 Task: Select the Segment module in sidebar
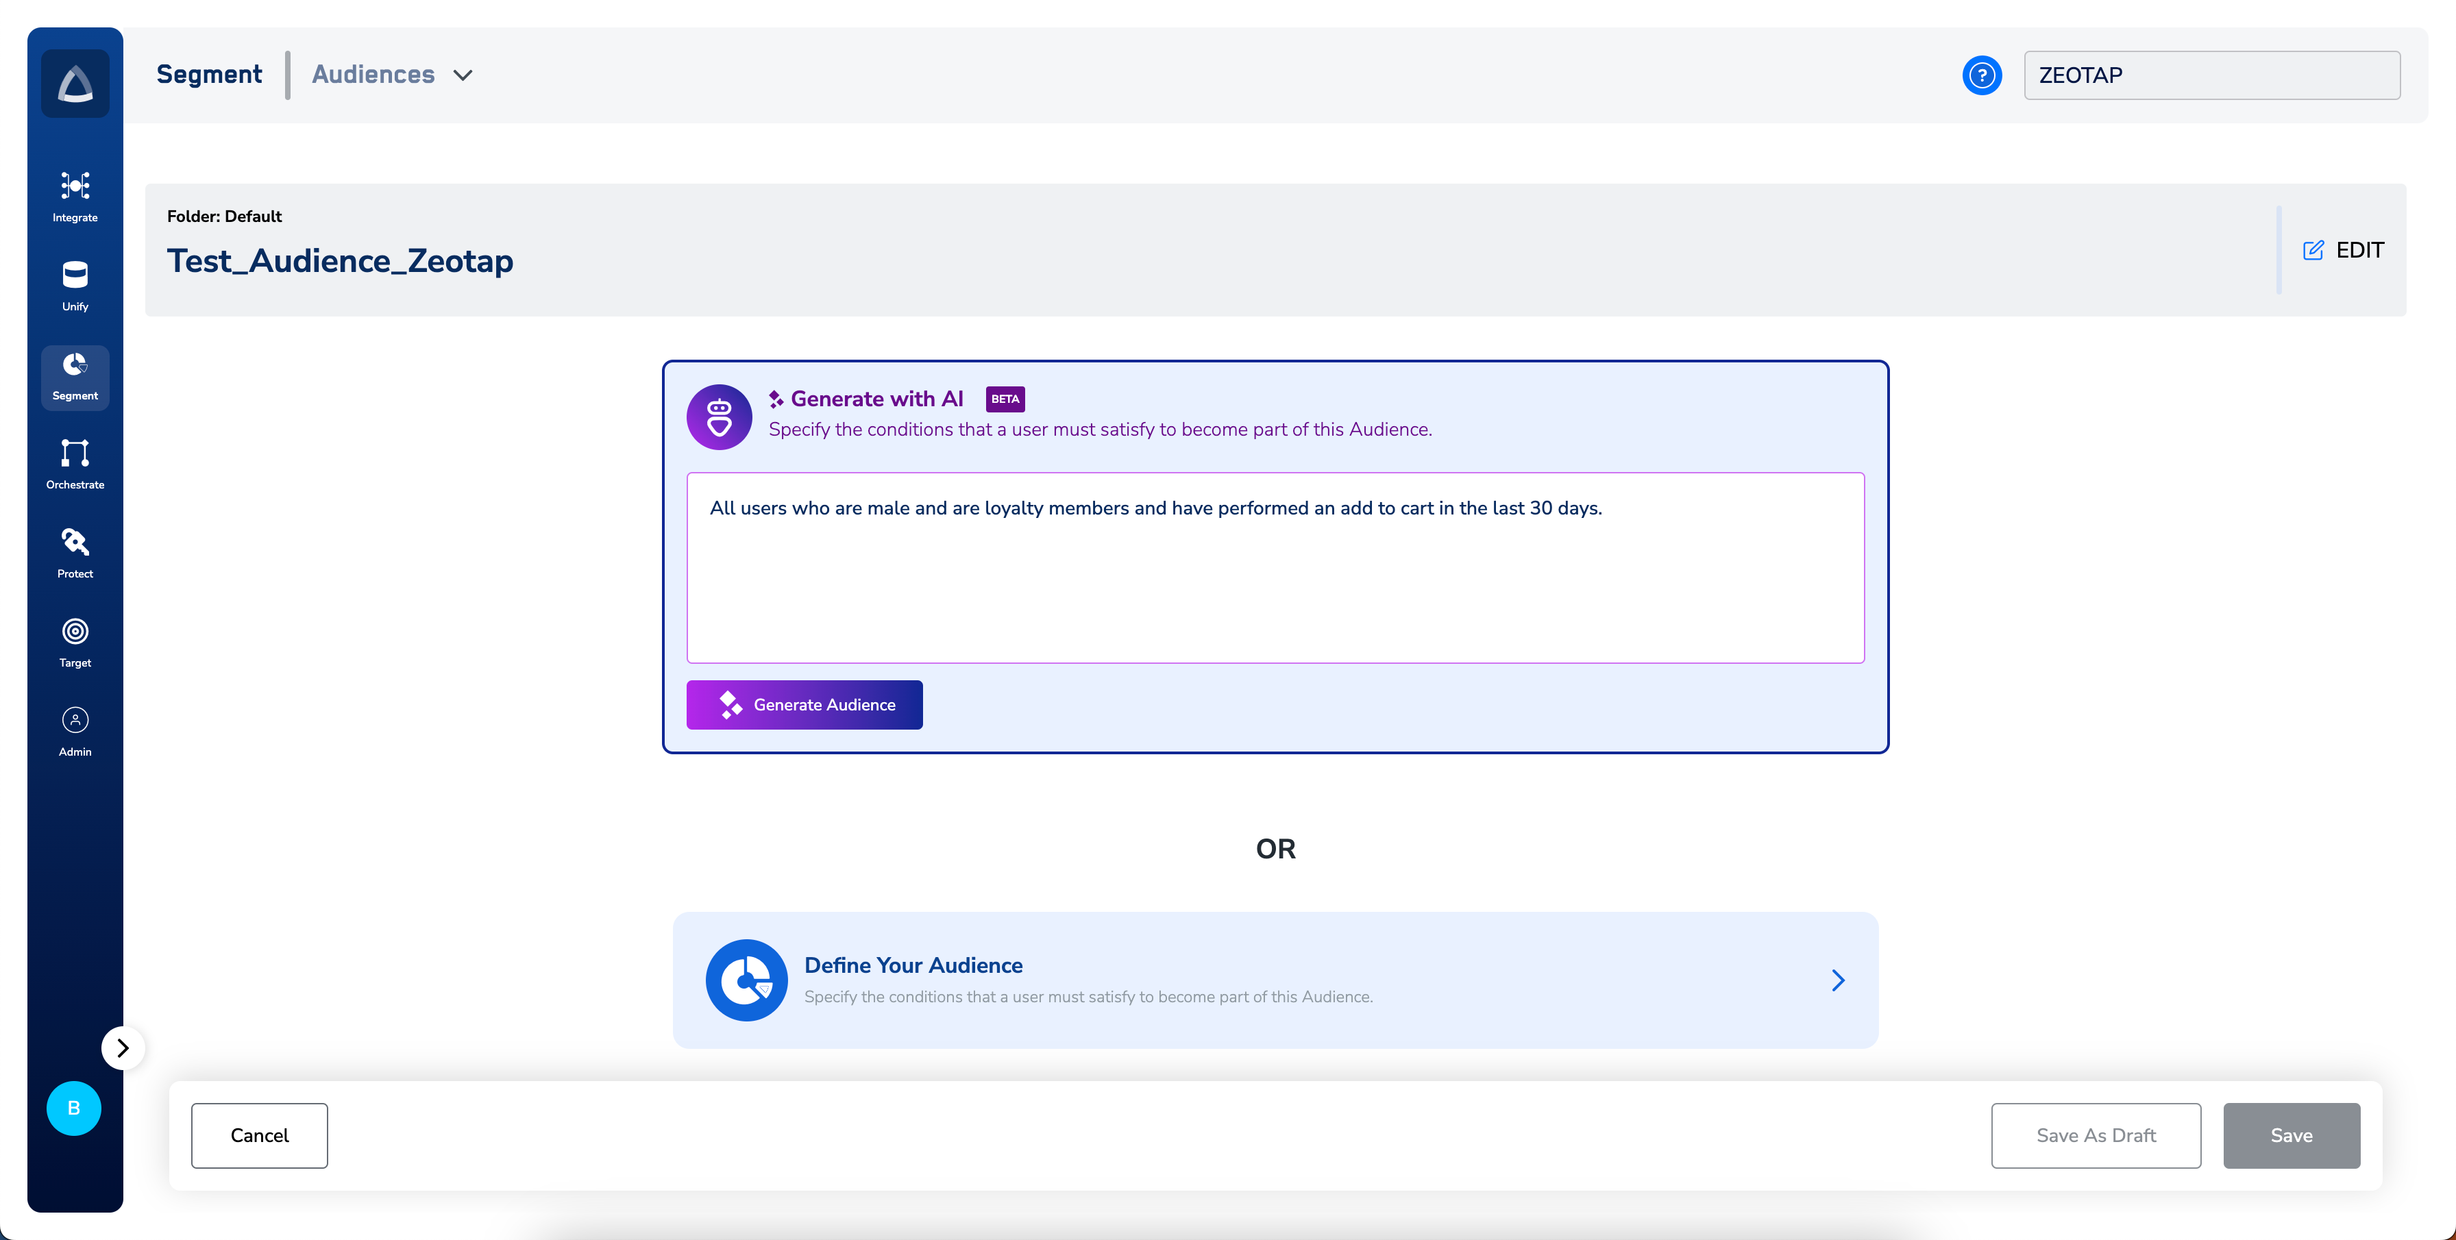click(75, 377)
